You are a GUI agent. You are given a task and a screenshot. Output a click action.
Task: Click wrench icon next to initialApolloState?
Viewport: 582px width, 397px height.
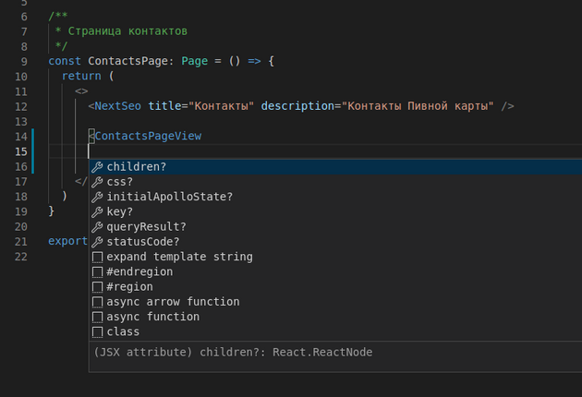[97, 197]
